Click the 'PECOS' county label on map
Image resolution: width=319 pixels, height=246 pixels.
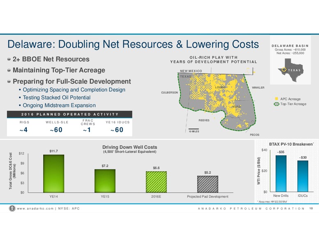point(254,134)
